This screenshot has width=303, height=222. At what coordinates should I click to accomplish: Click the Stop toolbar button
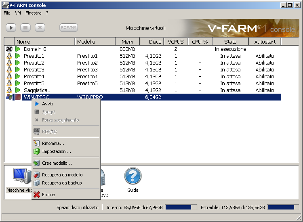(x=25, y=27)
